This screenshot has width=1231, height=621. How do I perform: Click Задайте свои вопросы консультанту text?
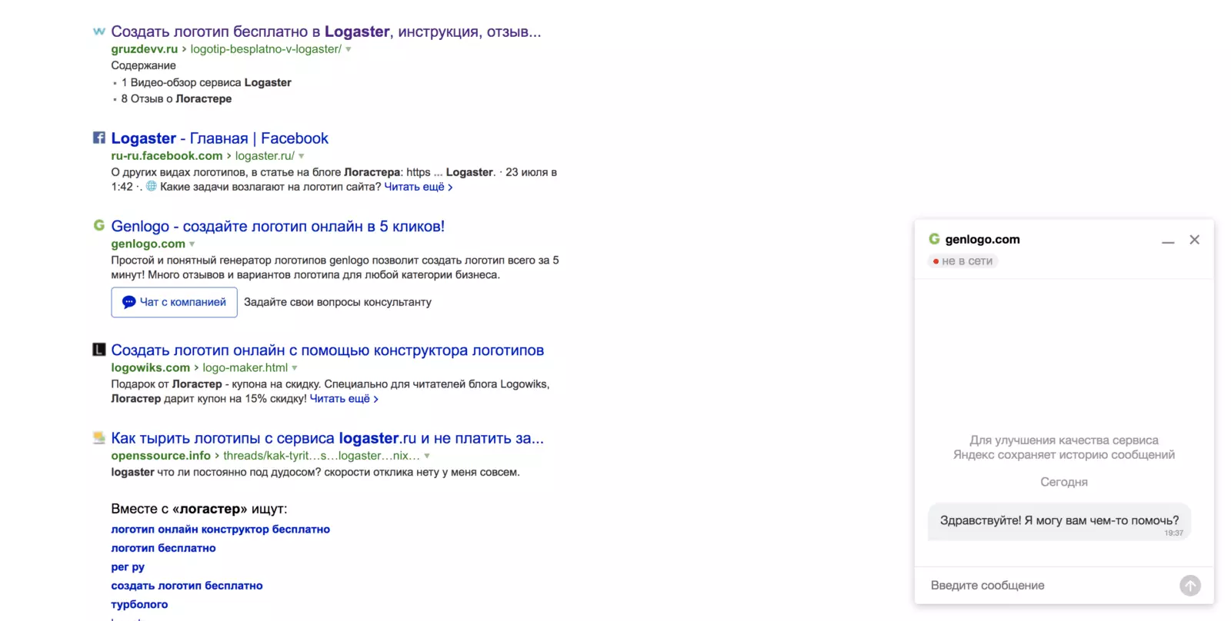[x=338, y=302]
